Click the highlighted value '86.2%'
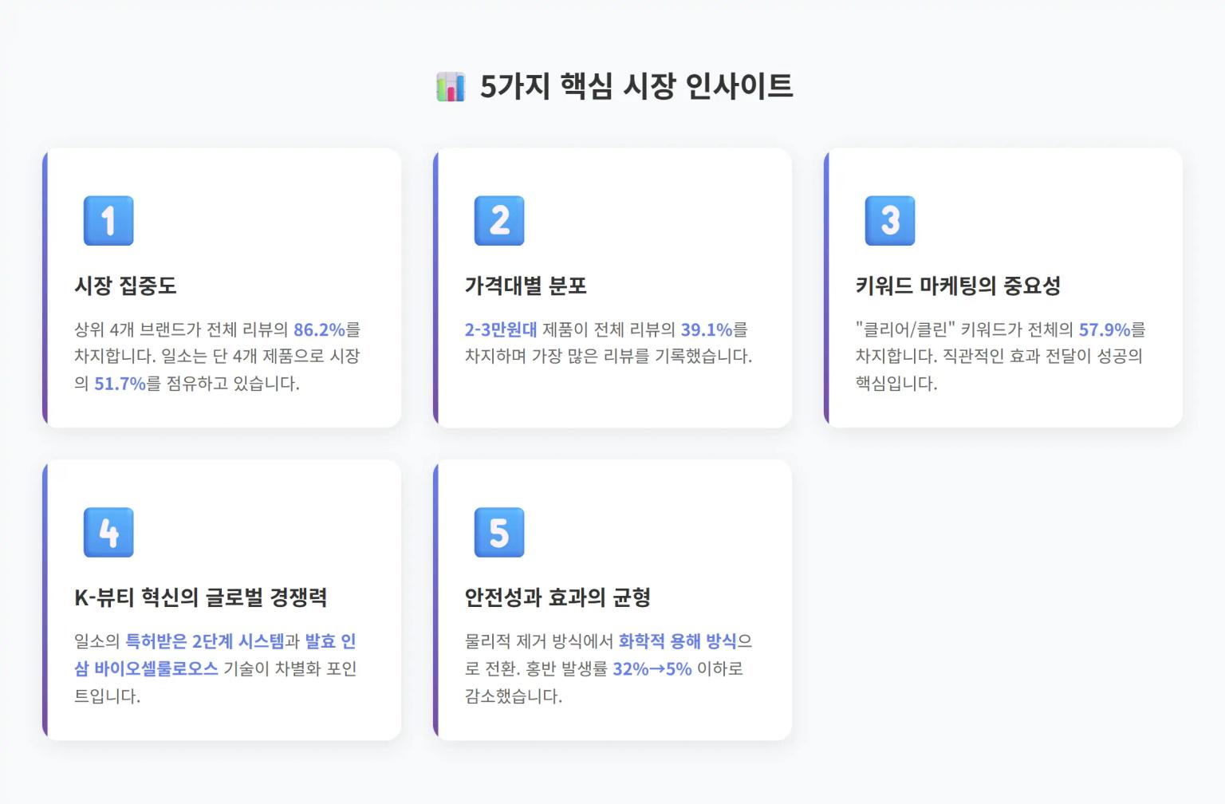1225x804 pixels. (x=319, y=329)
